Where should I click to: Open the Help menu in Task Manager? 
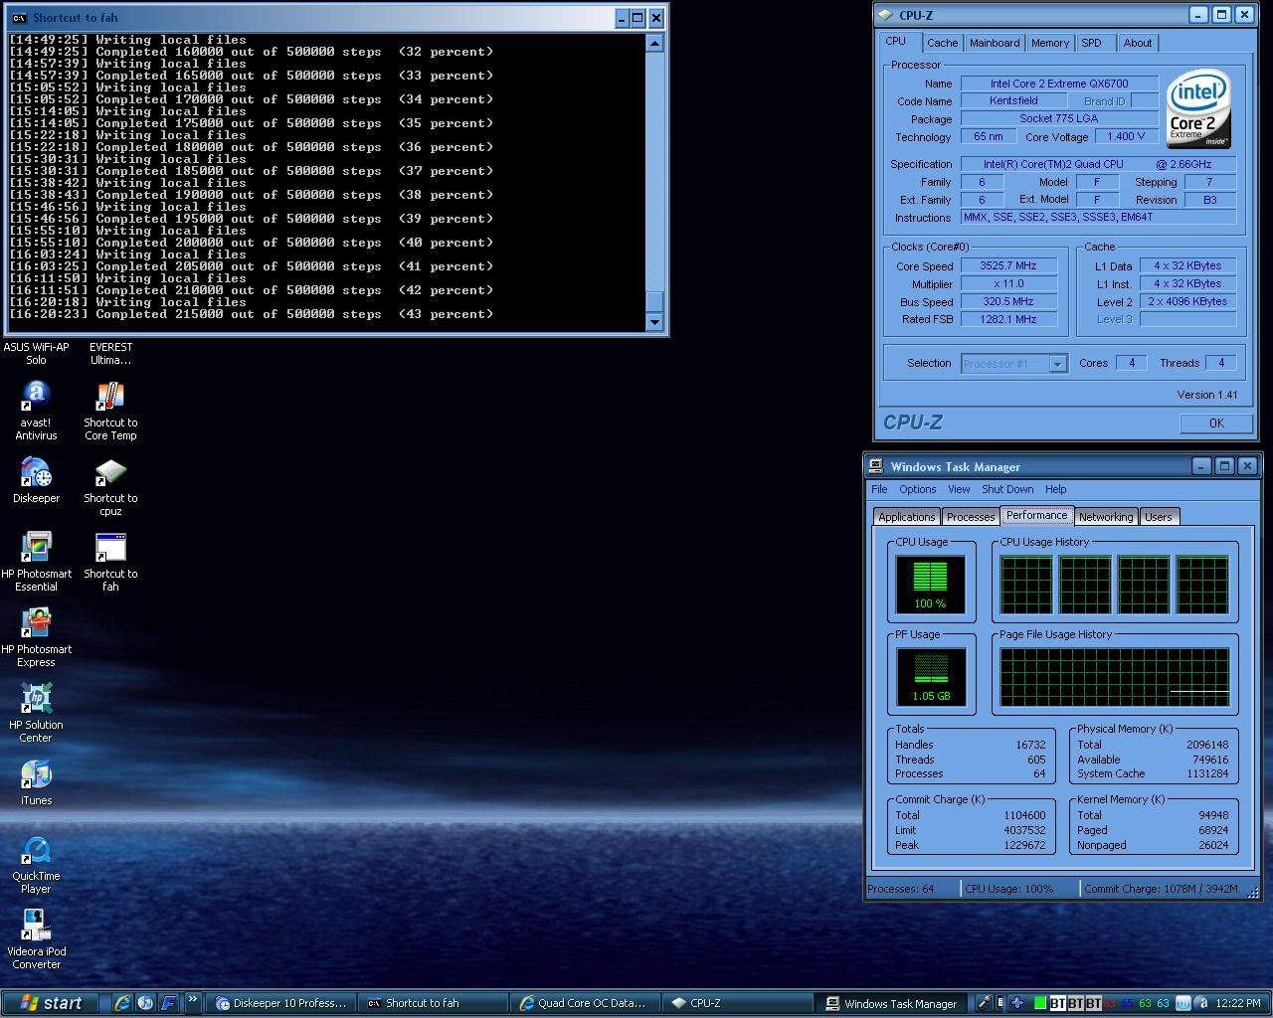pyautogui.click(x=1056, y=489)
